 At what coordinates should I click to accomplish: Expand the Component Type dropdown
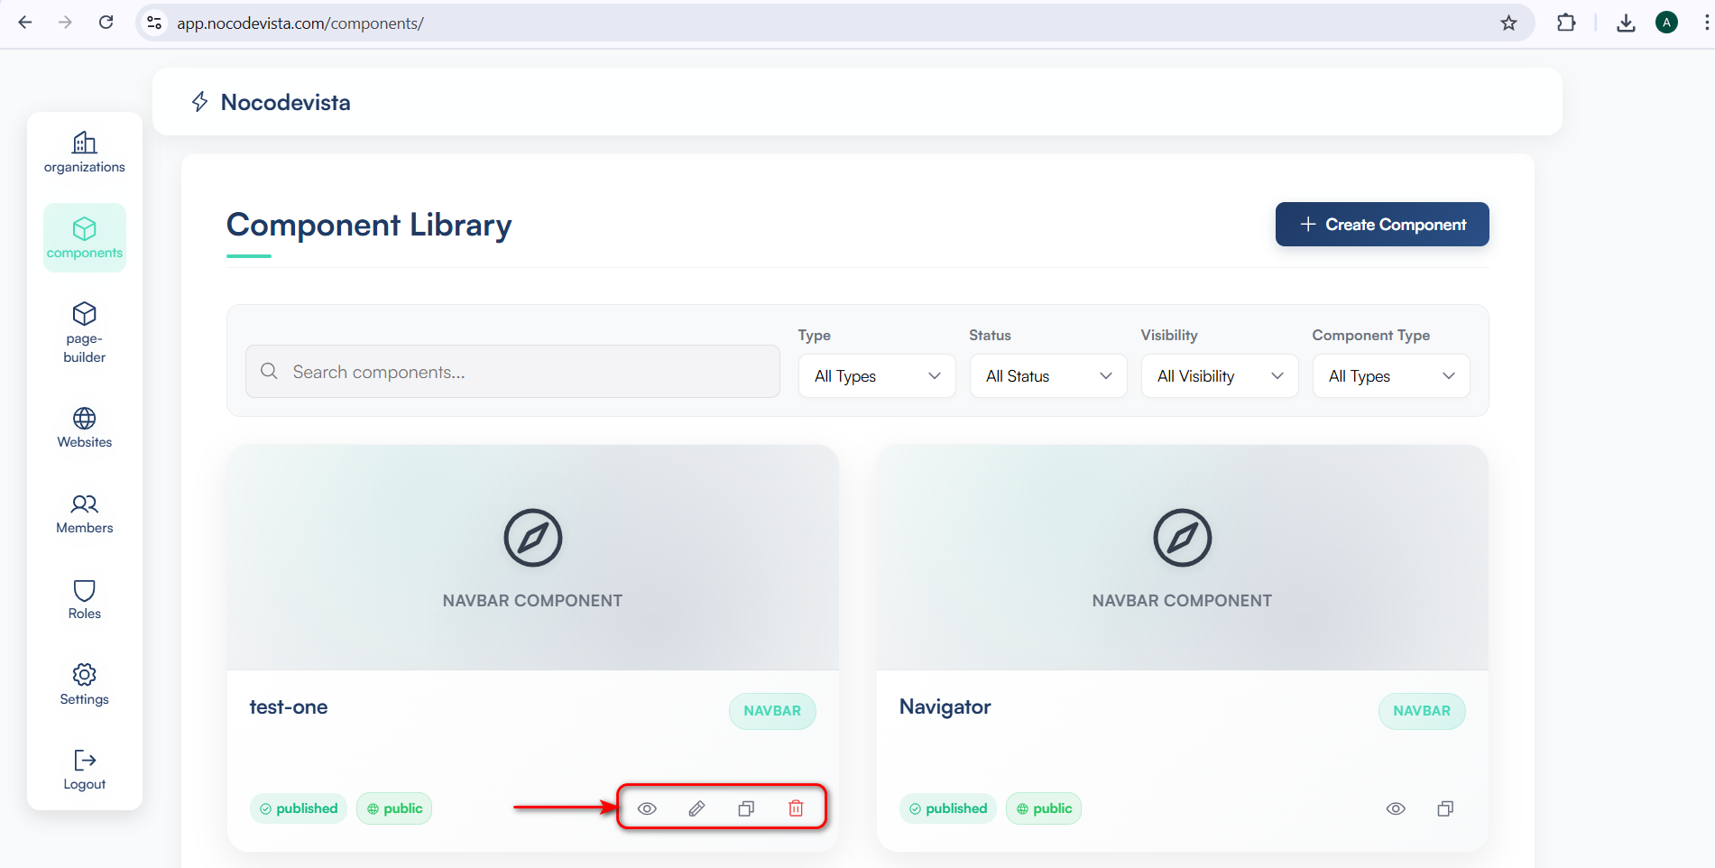1390,376
